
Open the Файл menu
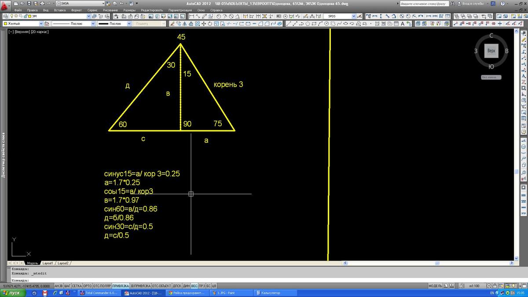[18, 10]
